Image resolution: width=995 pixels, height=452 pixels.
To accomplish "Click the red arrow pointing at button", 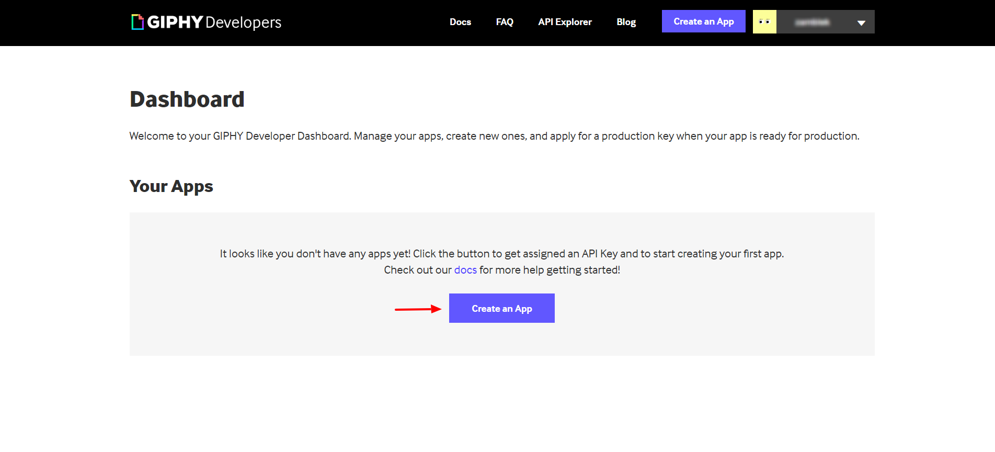I will (x=418, y=309).
